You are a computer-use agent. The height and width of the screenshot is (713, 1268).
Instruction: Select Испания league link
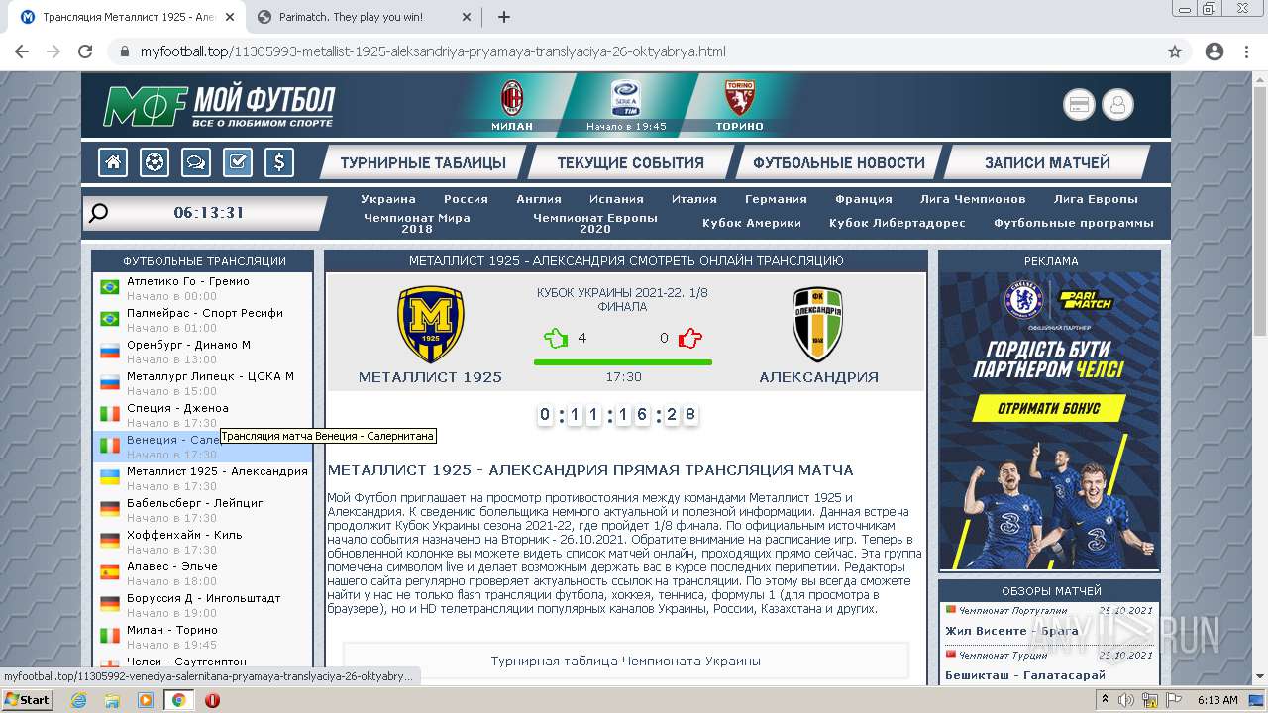pyautogui.click(x=616, y=199)
